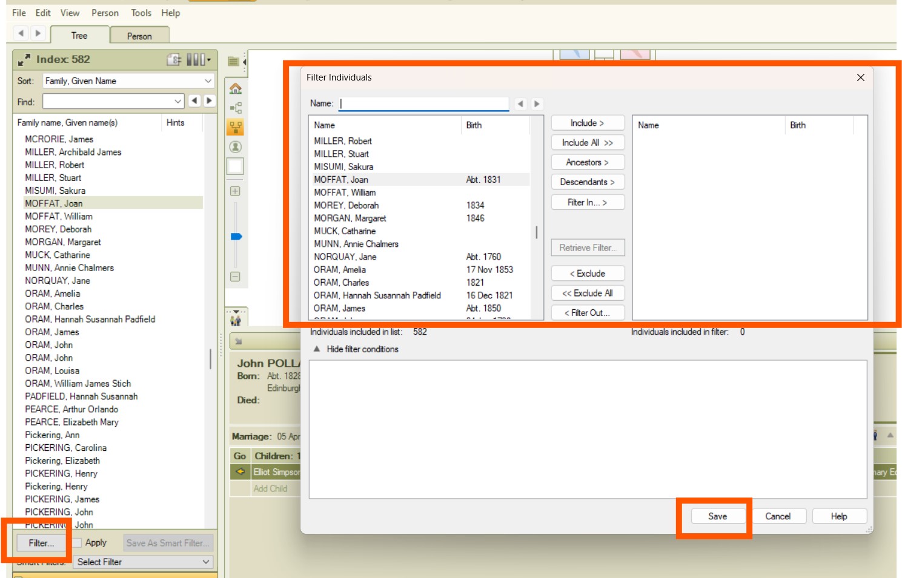Click the index bookmarks icon beside column options
This screenshot has width=902, height=578.
point(174,59)
